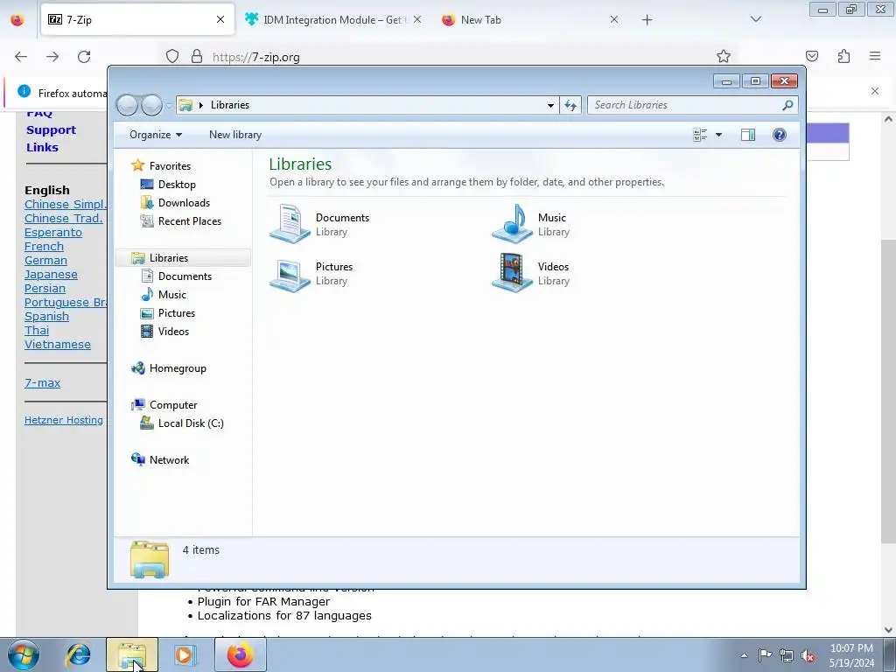The height and width of the screenshot is (672, 896).
Task: Select Libraries in navigation pane
Action: click(x=169, y=258)
